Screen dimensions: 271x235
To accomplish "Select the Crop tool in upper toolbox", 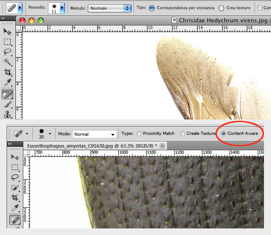I will click(7, 72).
